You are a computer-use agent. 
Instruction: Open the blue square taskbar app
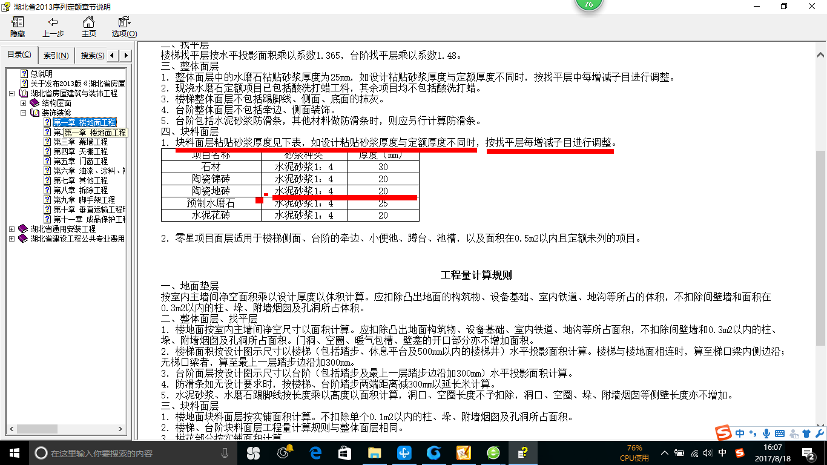[x=404, y=452]
